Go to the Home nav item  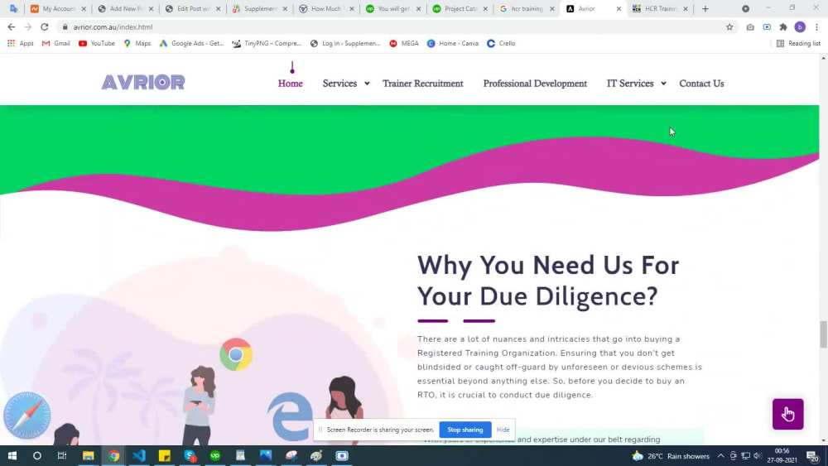coord(290,84)
